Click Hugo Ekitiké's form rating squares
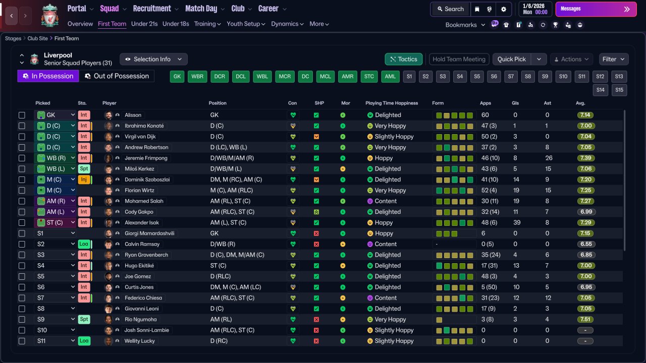The height and width of the screenshot is (363, 646). pos(454,266)
